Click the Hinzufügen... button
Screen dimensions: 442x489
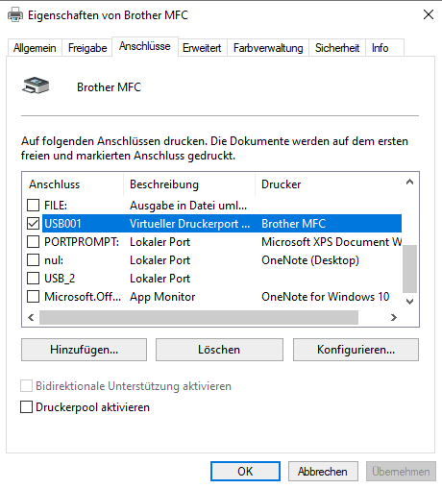click(84, 350)
